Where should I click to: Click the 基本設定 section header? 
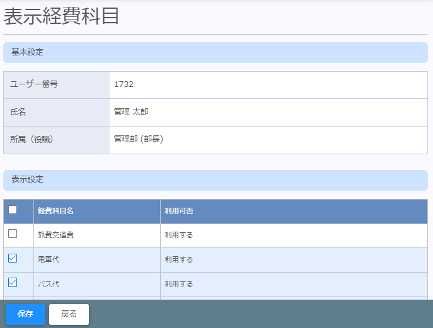pos(27,52)
